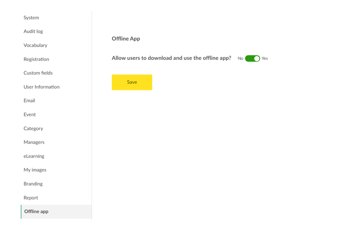
Task: Select Email in the sidebar
Action: point(29,101)
